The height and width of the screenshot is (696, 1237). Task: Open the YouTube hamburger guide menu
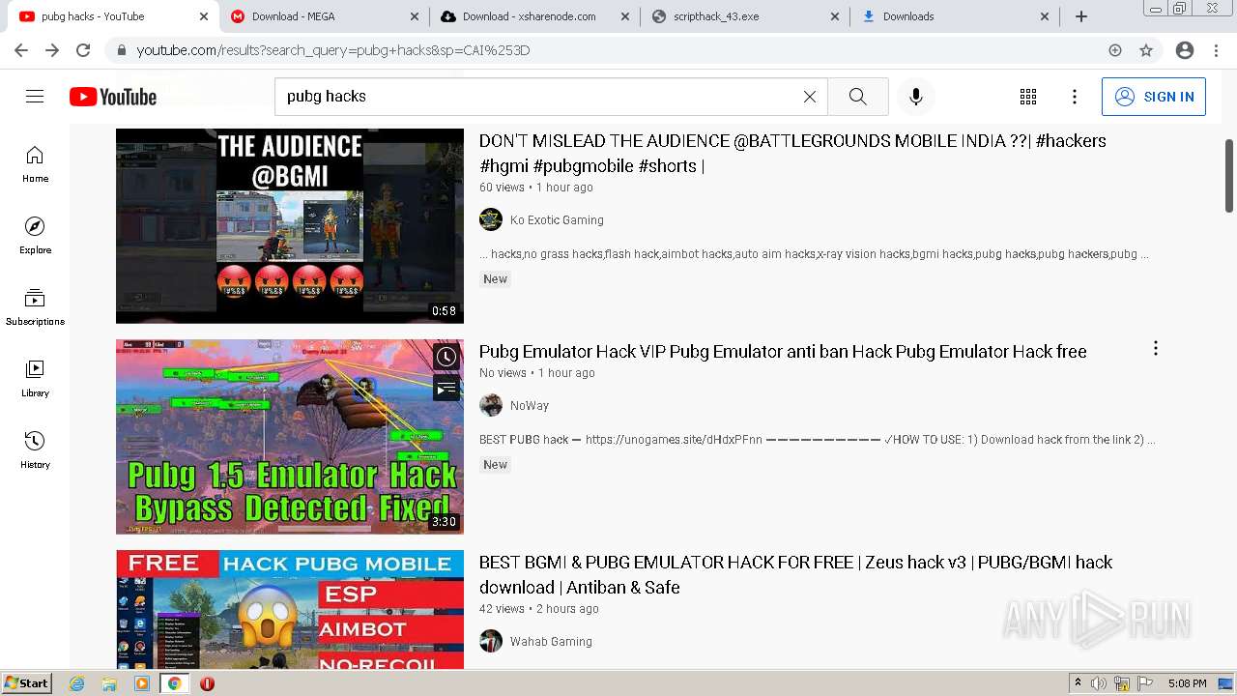pos(35,97)
